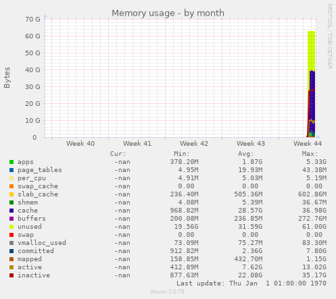The width and height of the screenshot is (336, 299).
Task: Click the 'Bytes' vertical axis label
Action: click(7, 78)
